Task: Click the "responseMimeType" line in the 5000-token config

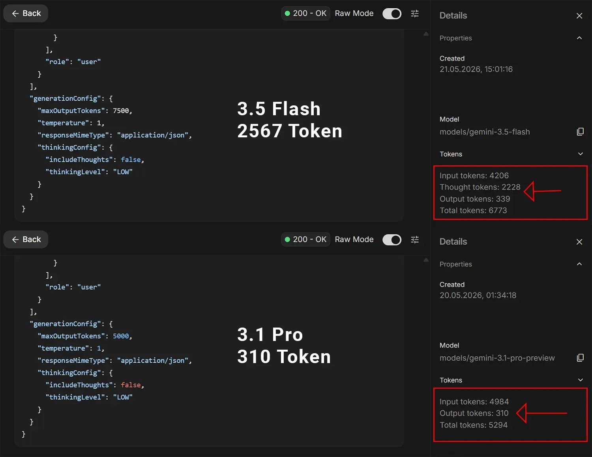Action: tap(115, 361)
